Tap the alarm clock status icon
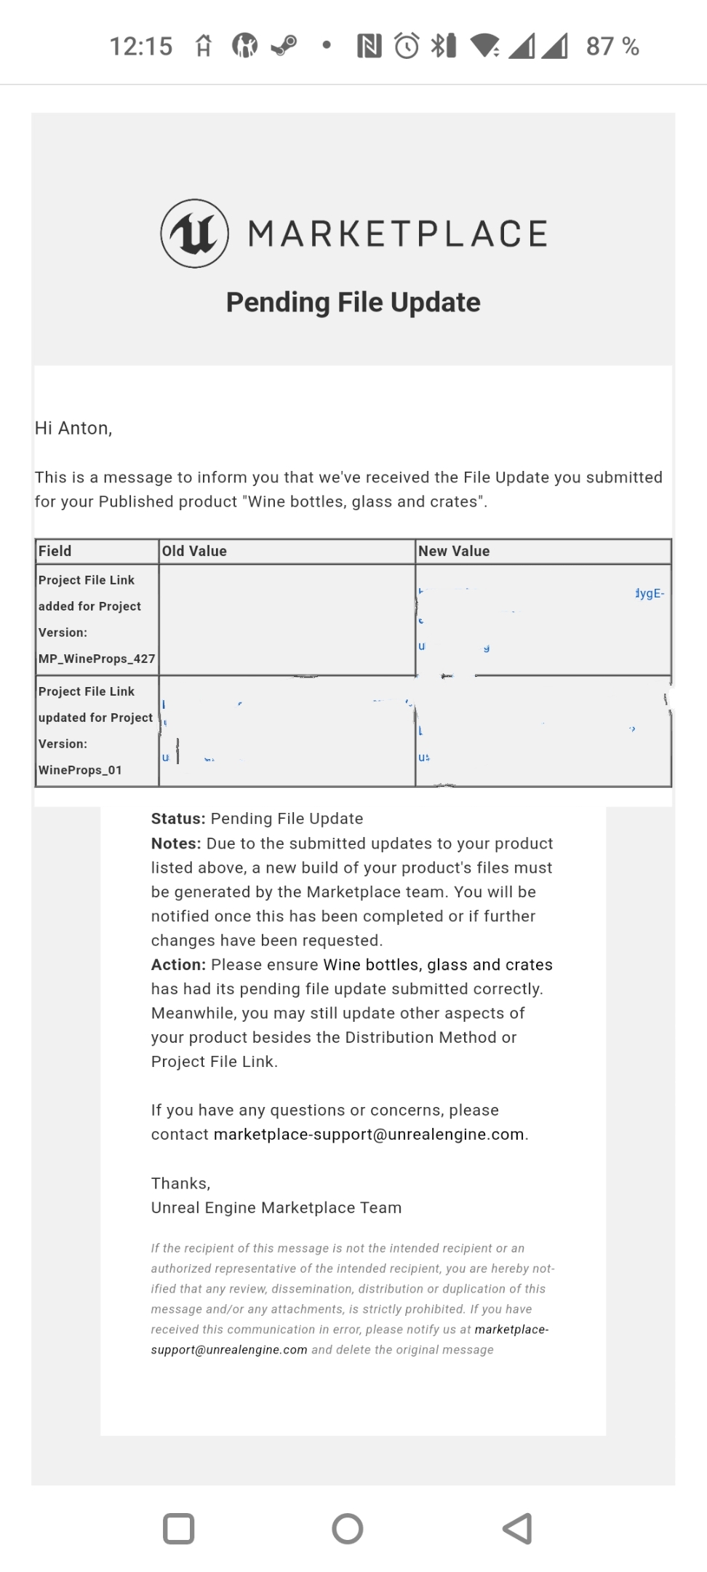Screen dimensions: 707x1572 click(x=407, y=47)
